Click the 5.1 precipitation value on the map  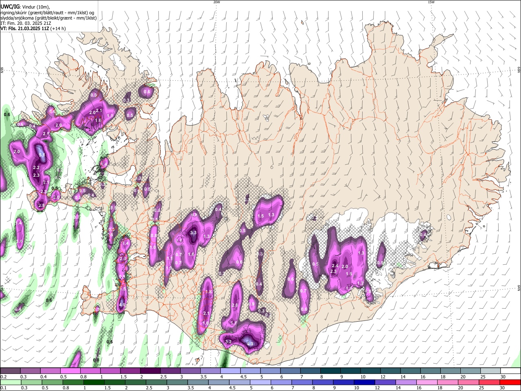[x=42, y=155]
